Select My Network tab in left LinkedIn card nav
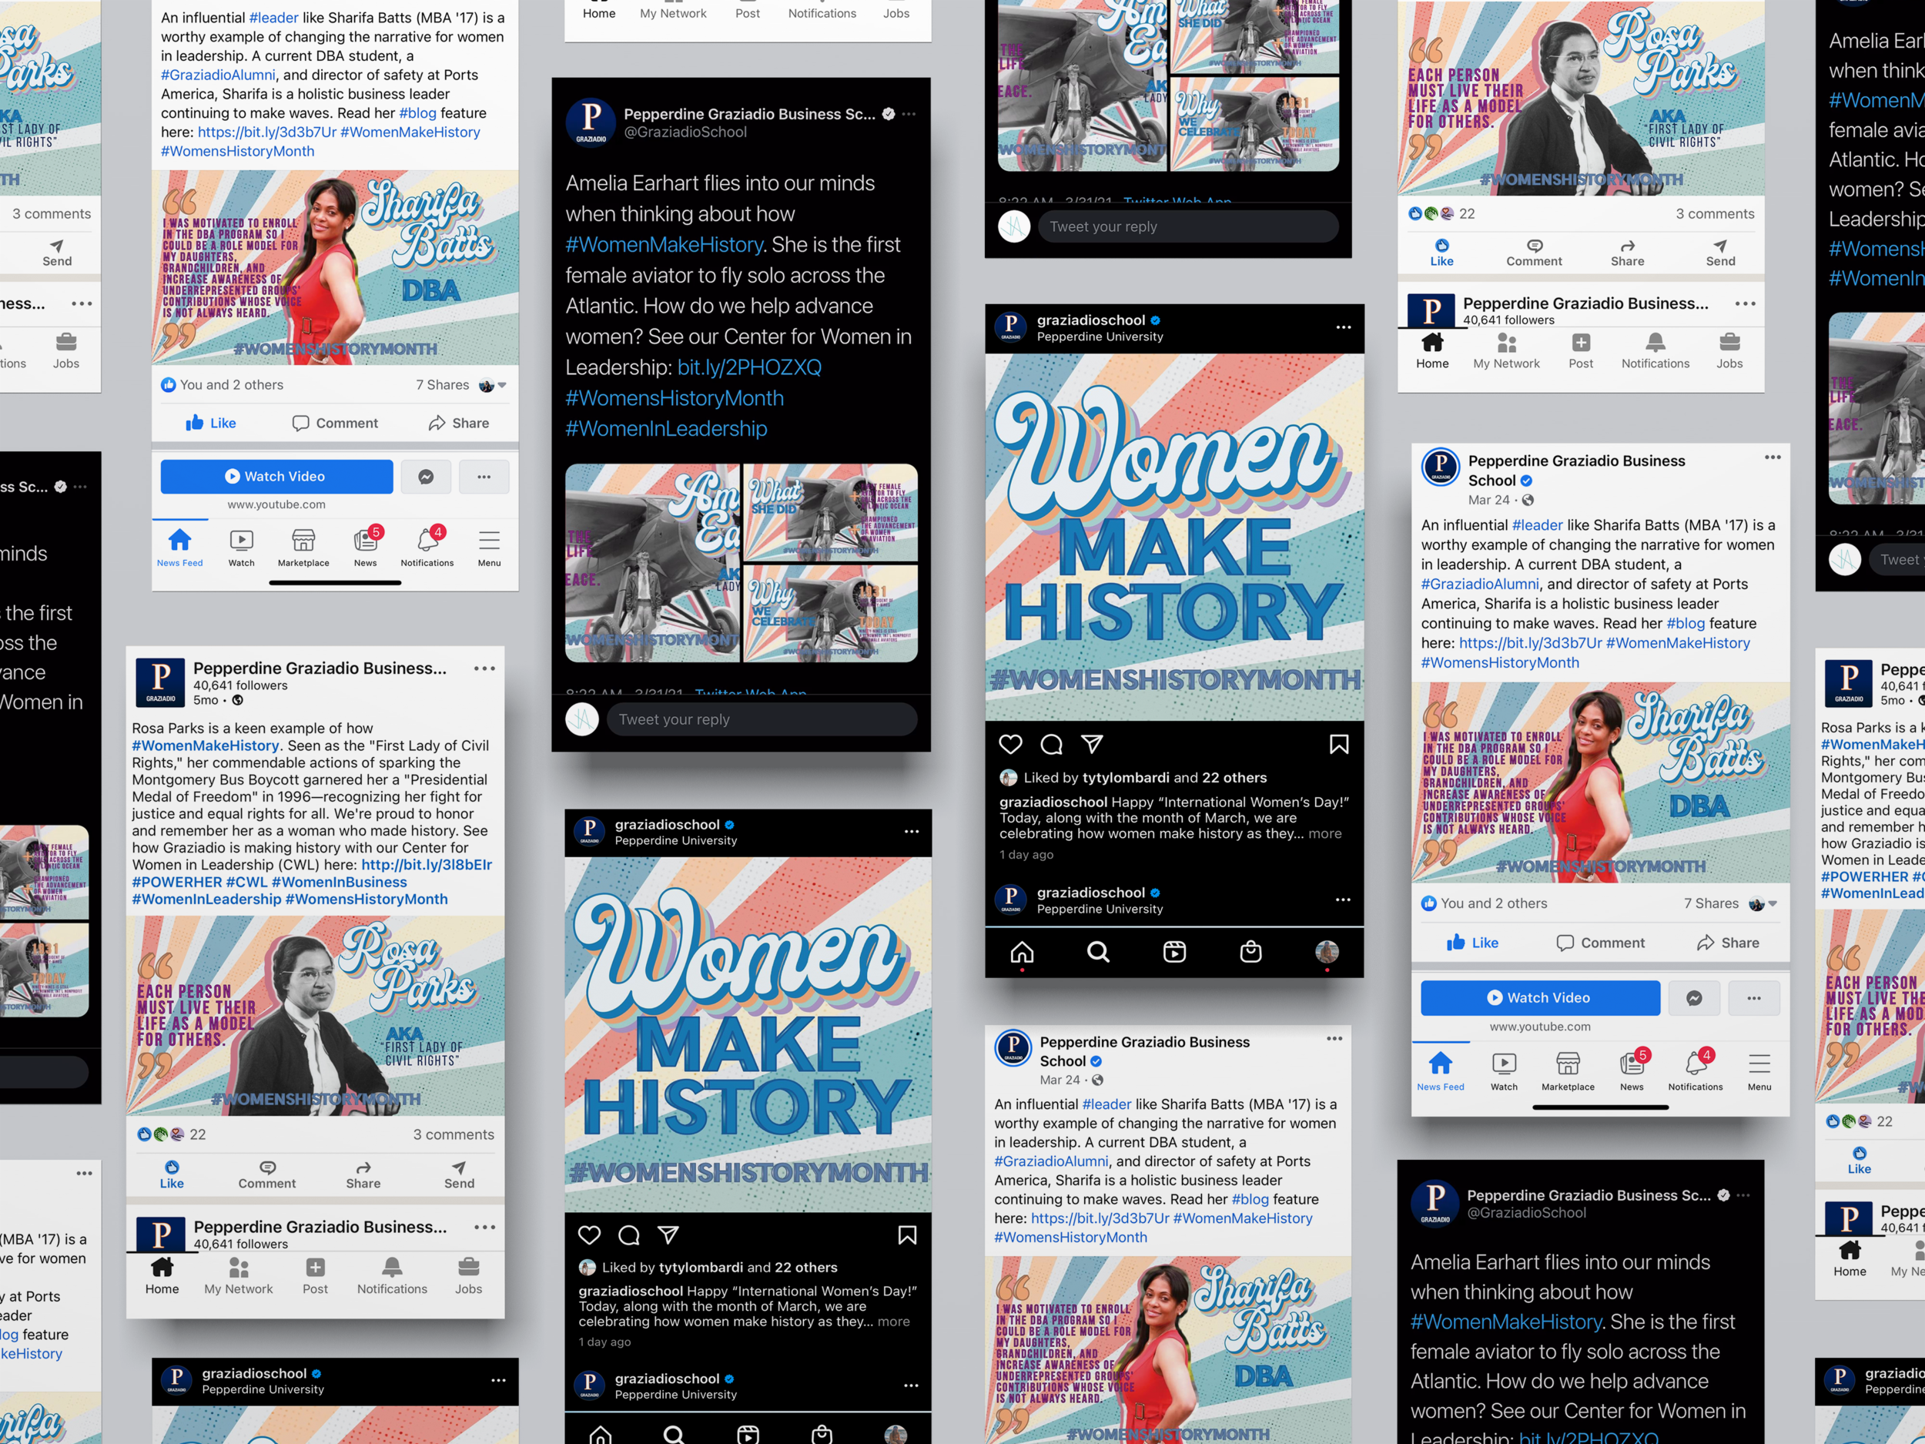 tap(239, 1275)
